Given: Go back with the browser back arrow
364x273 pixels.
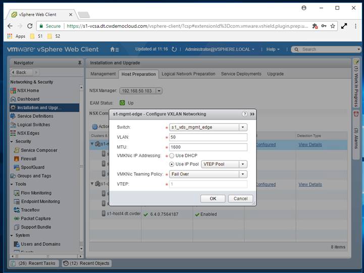Looking at the screenshot, I should (10, 26).
